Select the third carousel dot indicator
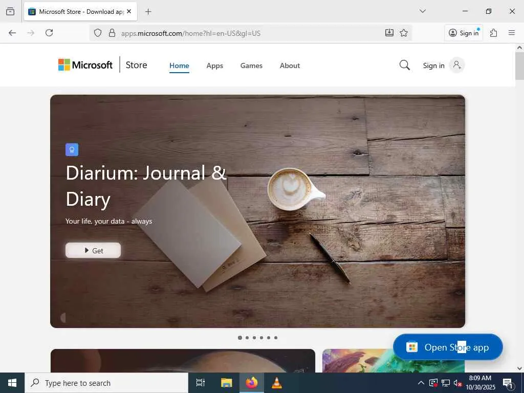This screenshot has width=524, height=393. pos(254,338)
